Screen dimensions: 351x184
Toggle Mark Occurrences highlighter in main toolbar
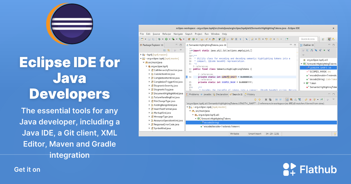(224, 39)
